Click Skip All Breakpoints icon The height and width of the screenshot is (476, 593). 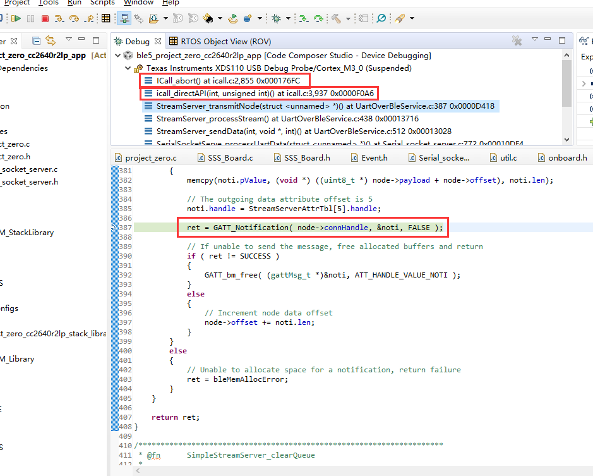381,18
